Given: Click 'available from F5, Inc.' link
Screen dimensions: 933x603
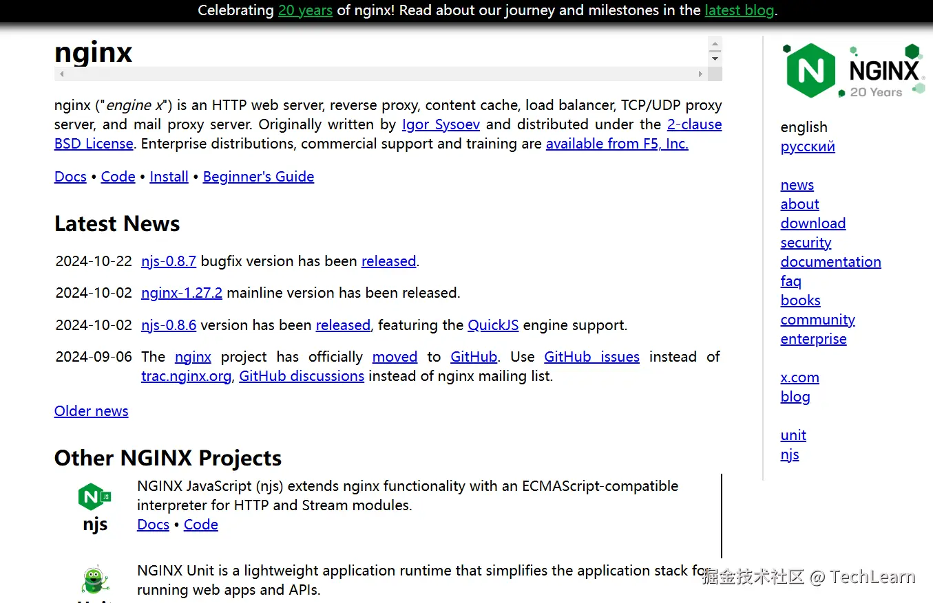Looking at the screenshot, I should [617, 144].
